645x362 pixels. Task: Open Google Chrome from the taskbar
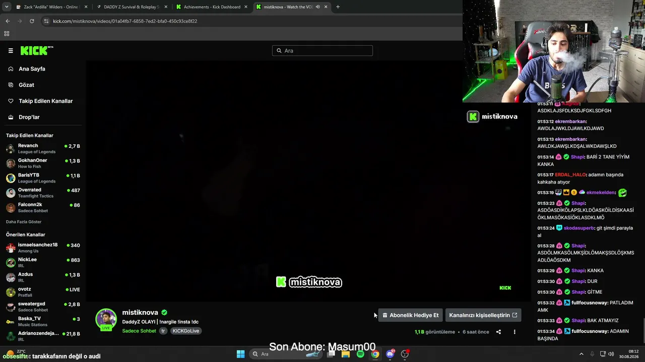click(x=375, y=354)
